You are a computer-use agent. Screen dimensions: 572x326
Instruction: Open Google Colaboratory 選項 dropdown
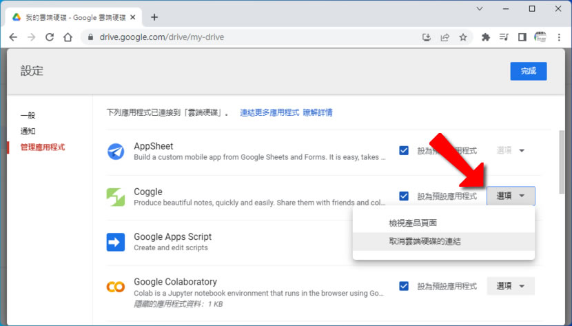[511, 286]
